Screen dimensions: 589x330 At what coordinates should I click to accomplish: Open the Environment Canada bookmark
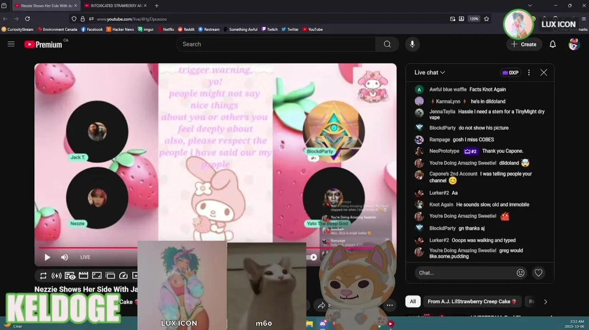point(57,29)
